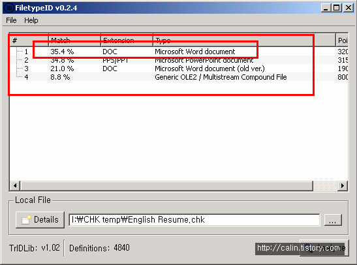Click the local file path input field
Viewport: 357px width, 265px height.
click(x=194, y=220)
